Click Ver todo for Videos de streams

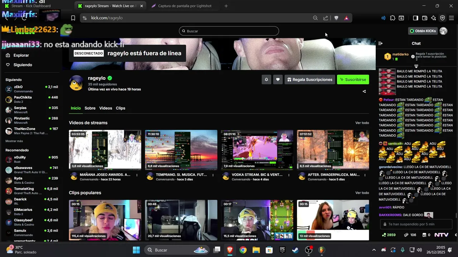click(362, 123)
